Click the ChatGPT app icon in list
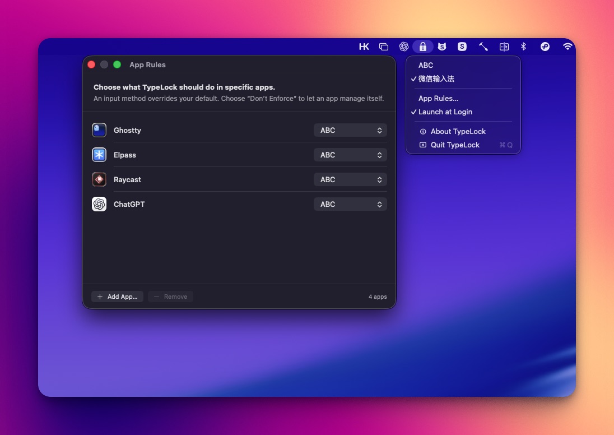 [99, 204]
